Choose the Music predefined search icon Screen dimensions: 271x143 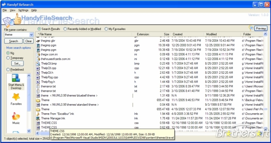coord(16,116)
